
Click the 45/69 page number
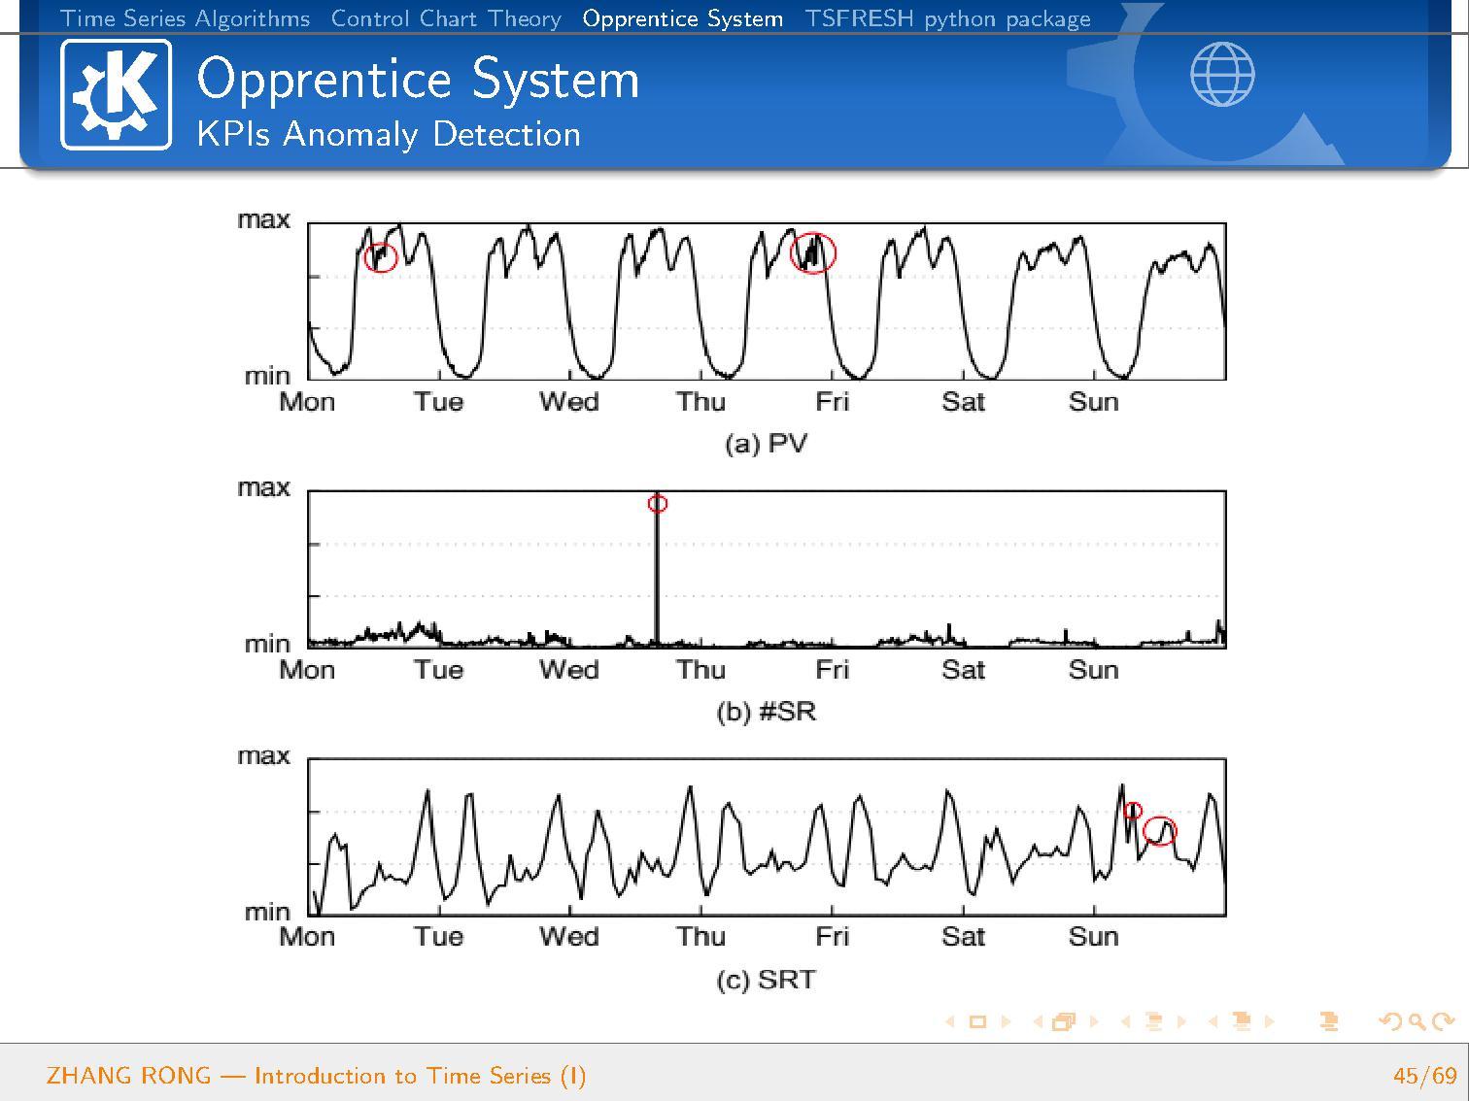(1425, 1076)
